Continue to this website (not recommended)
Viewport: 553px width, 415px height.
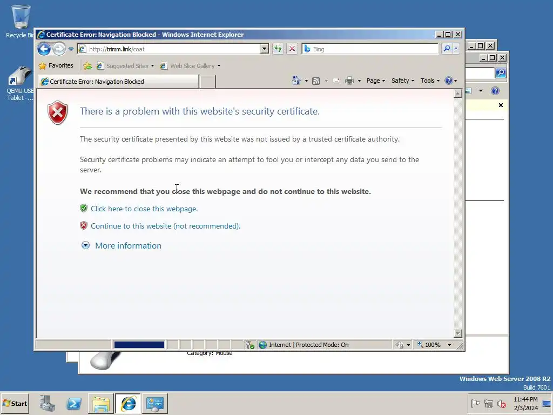[165, 226]
